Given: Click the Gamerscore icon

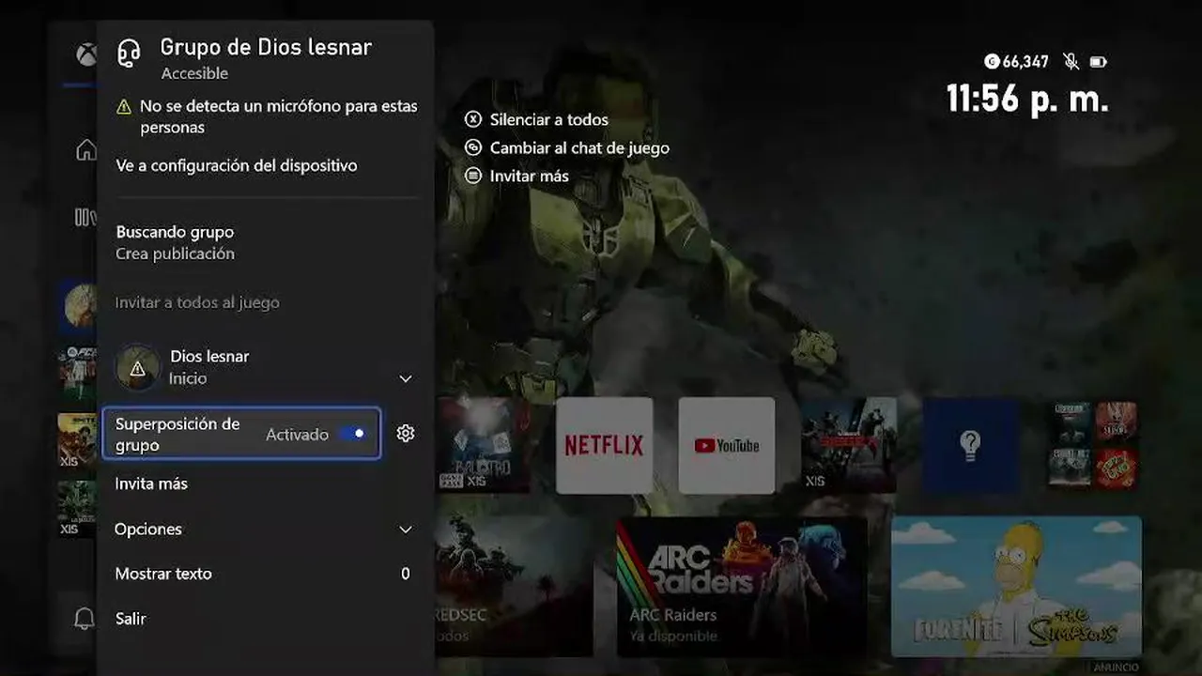Looking at the screenshot, I should tap(992, 62).
